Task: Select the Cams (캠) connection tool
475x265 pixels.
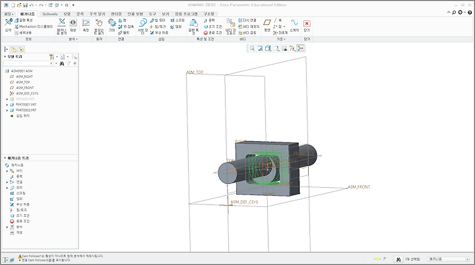Action: pyautogui.click(x=123, y=20)
